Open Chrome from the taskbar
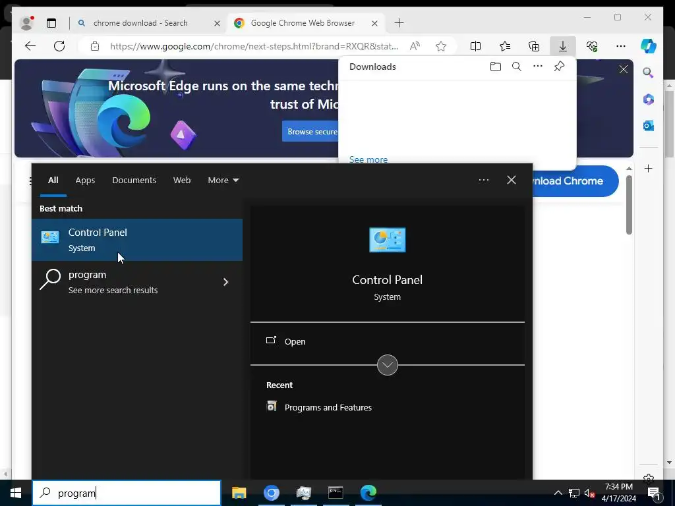This screenshot has width=675, height=506. pos(271,493)
